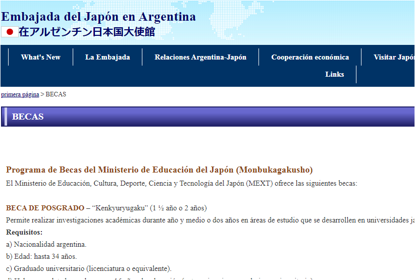Open the Links menu item
This screenshot has height=280, width=415.
coord(335,74)
